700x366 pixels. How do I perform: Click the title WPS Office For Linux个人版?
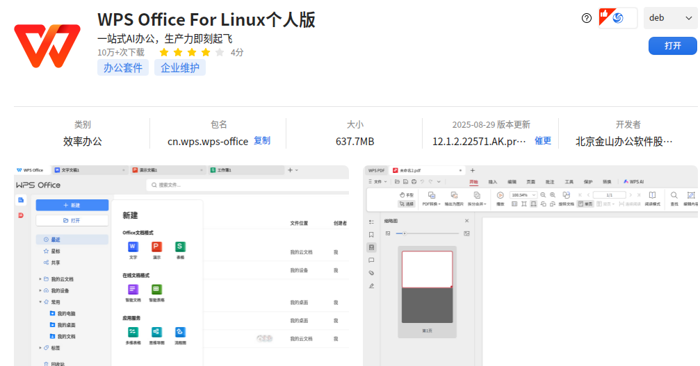[206, 19]
